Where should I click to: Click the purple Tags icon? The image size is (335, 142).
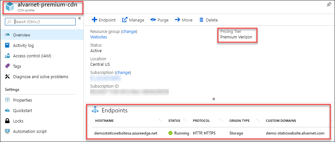tap(7, 66)
